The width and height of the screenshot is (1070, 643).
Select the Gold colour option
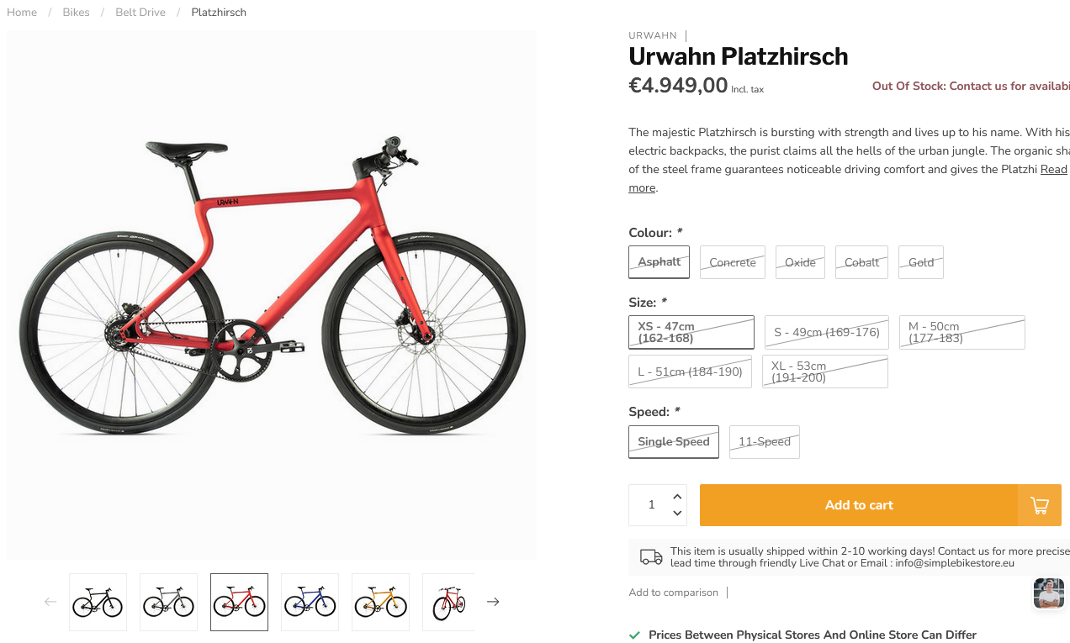pos(920,262)
